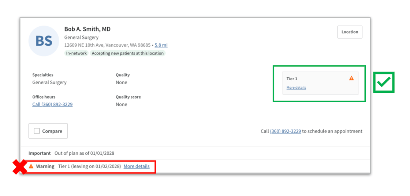The width and height of the screenshot is (410, 196).
Task: Open More details in the Warning row
Action: pos(137,166)
